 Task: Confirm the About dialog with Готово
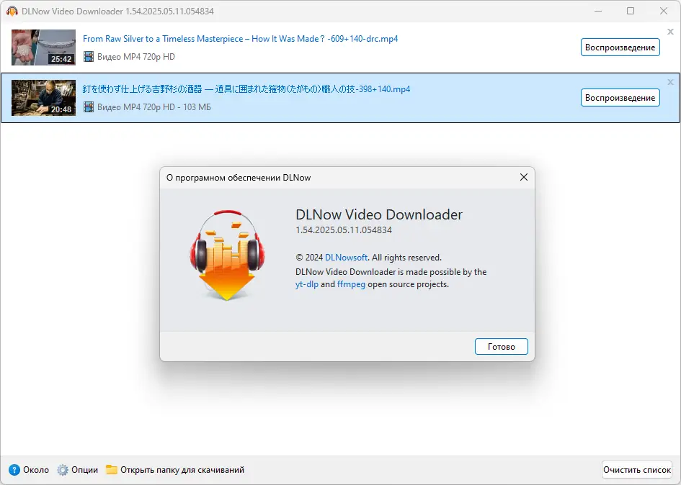501,346
